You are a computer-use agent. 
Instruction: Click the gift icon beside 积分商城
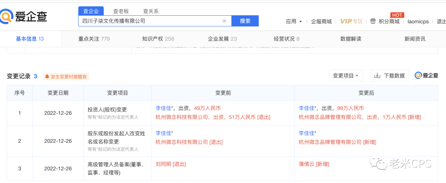pos(373,21)
